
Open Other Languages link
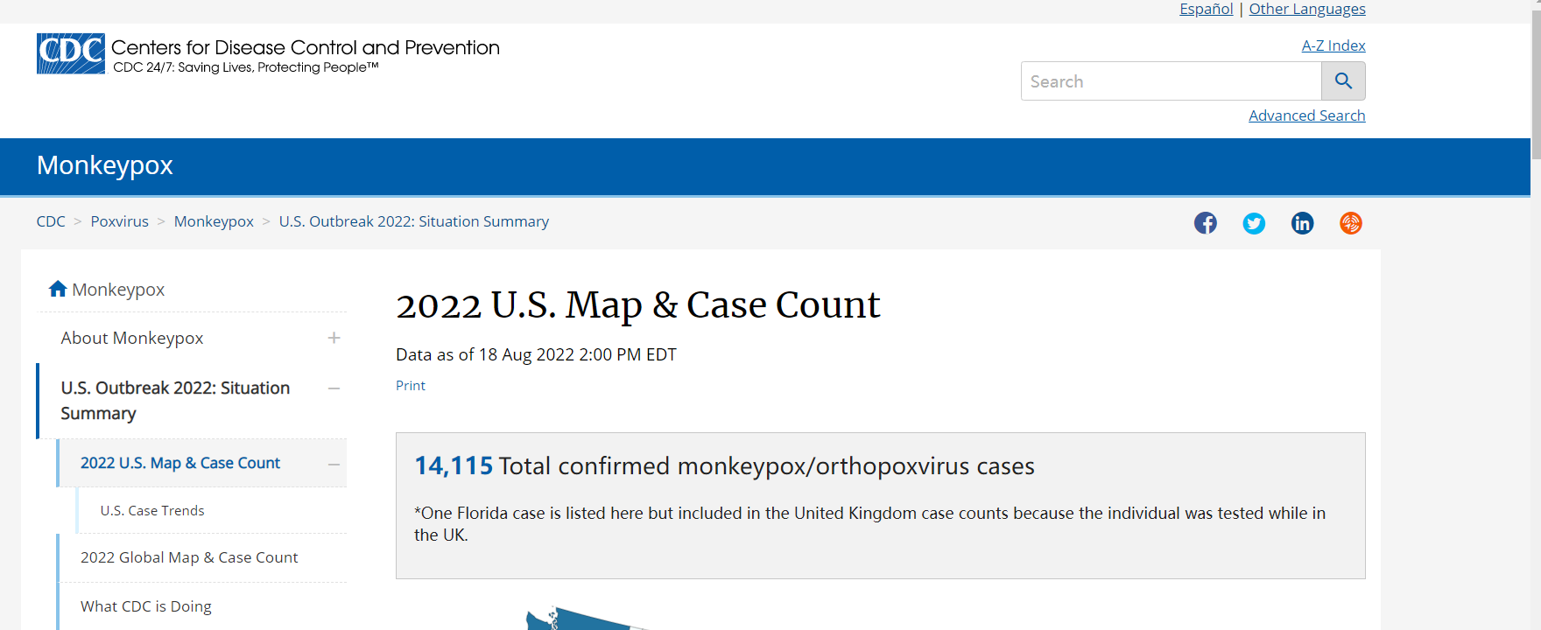pyautogui.click(x=1306, y=9)
